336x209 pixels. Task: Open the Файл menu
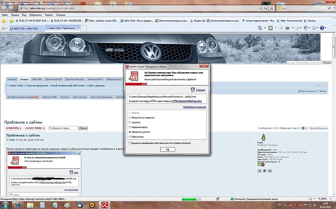pyautogui.click(x=5, y=15)
